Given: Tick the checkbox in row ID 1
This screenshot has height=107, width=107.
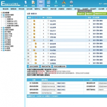Looking at the screenshot, I should point(48,21).
